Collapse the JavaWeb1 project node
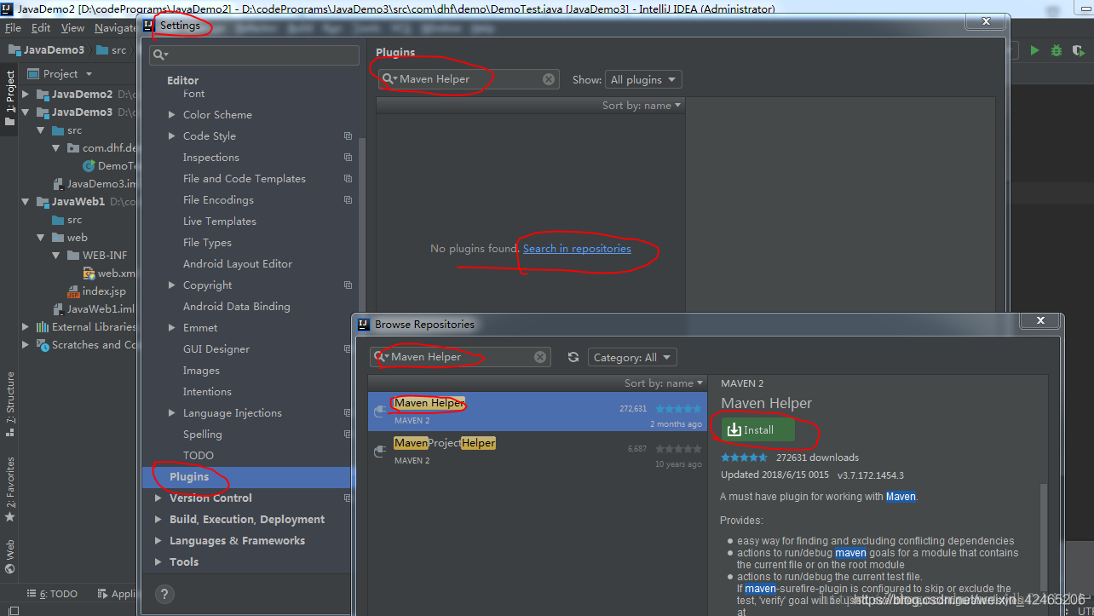This screenshot has width=1094, height=616. pyautogui.click(x=26, y=202)
